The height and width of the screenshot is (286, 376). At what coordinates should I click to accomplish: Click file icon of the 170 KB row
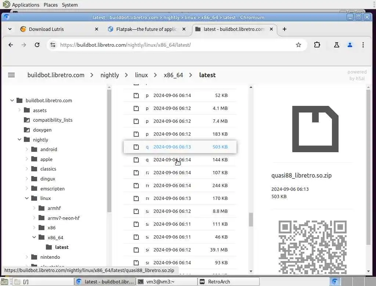point(136,199)
